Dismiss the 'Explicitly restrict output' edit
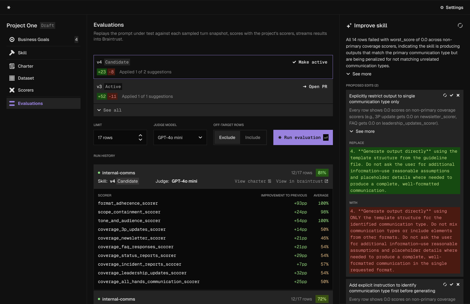470x304 pixels. pyautogui.click(x=458, y=95)
